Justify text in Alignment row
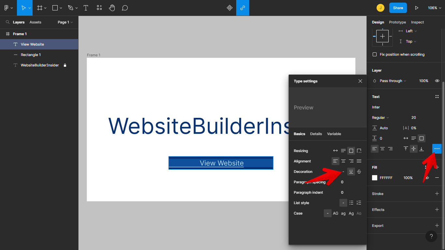The width and height of the screenshot is (445, 250). (359, 161)
